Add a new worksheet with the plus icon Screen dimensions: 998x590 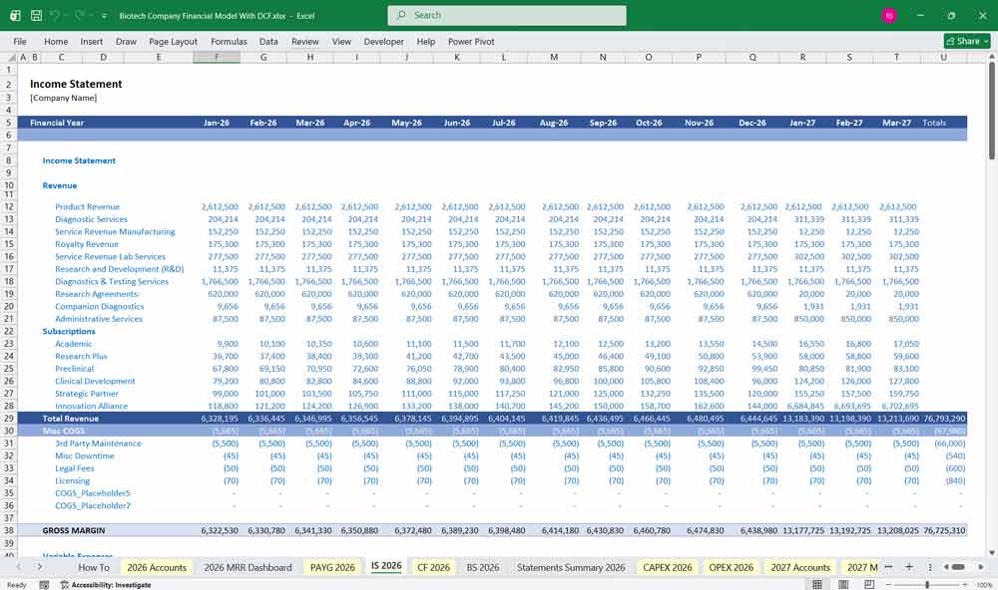[x=908, y=566]
